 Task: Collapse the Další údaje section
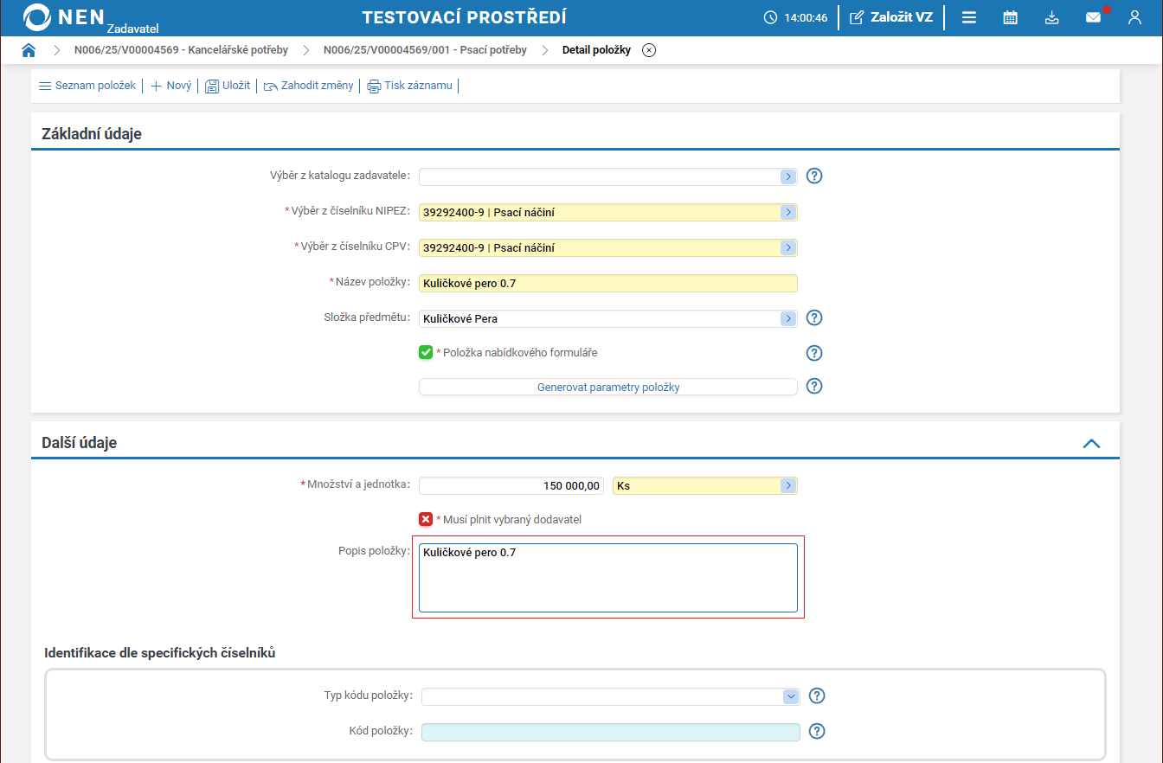[x=1091, y=443]
